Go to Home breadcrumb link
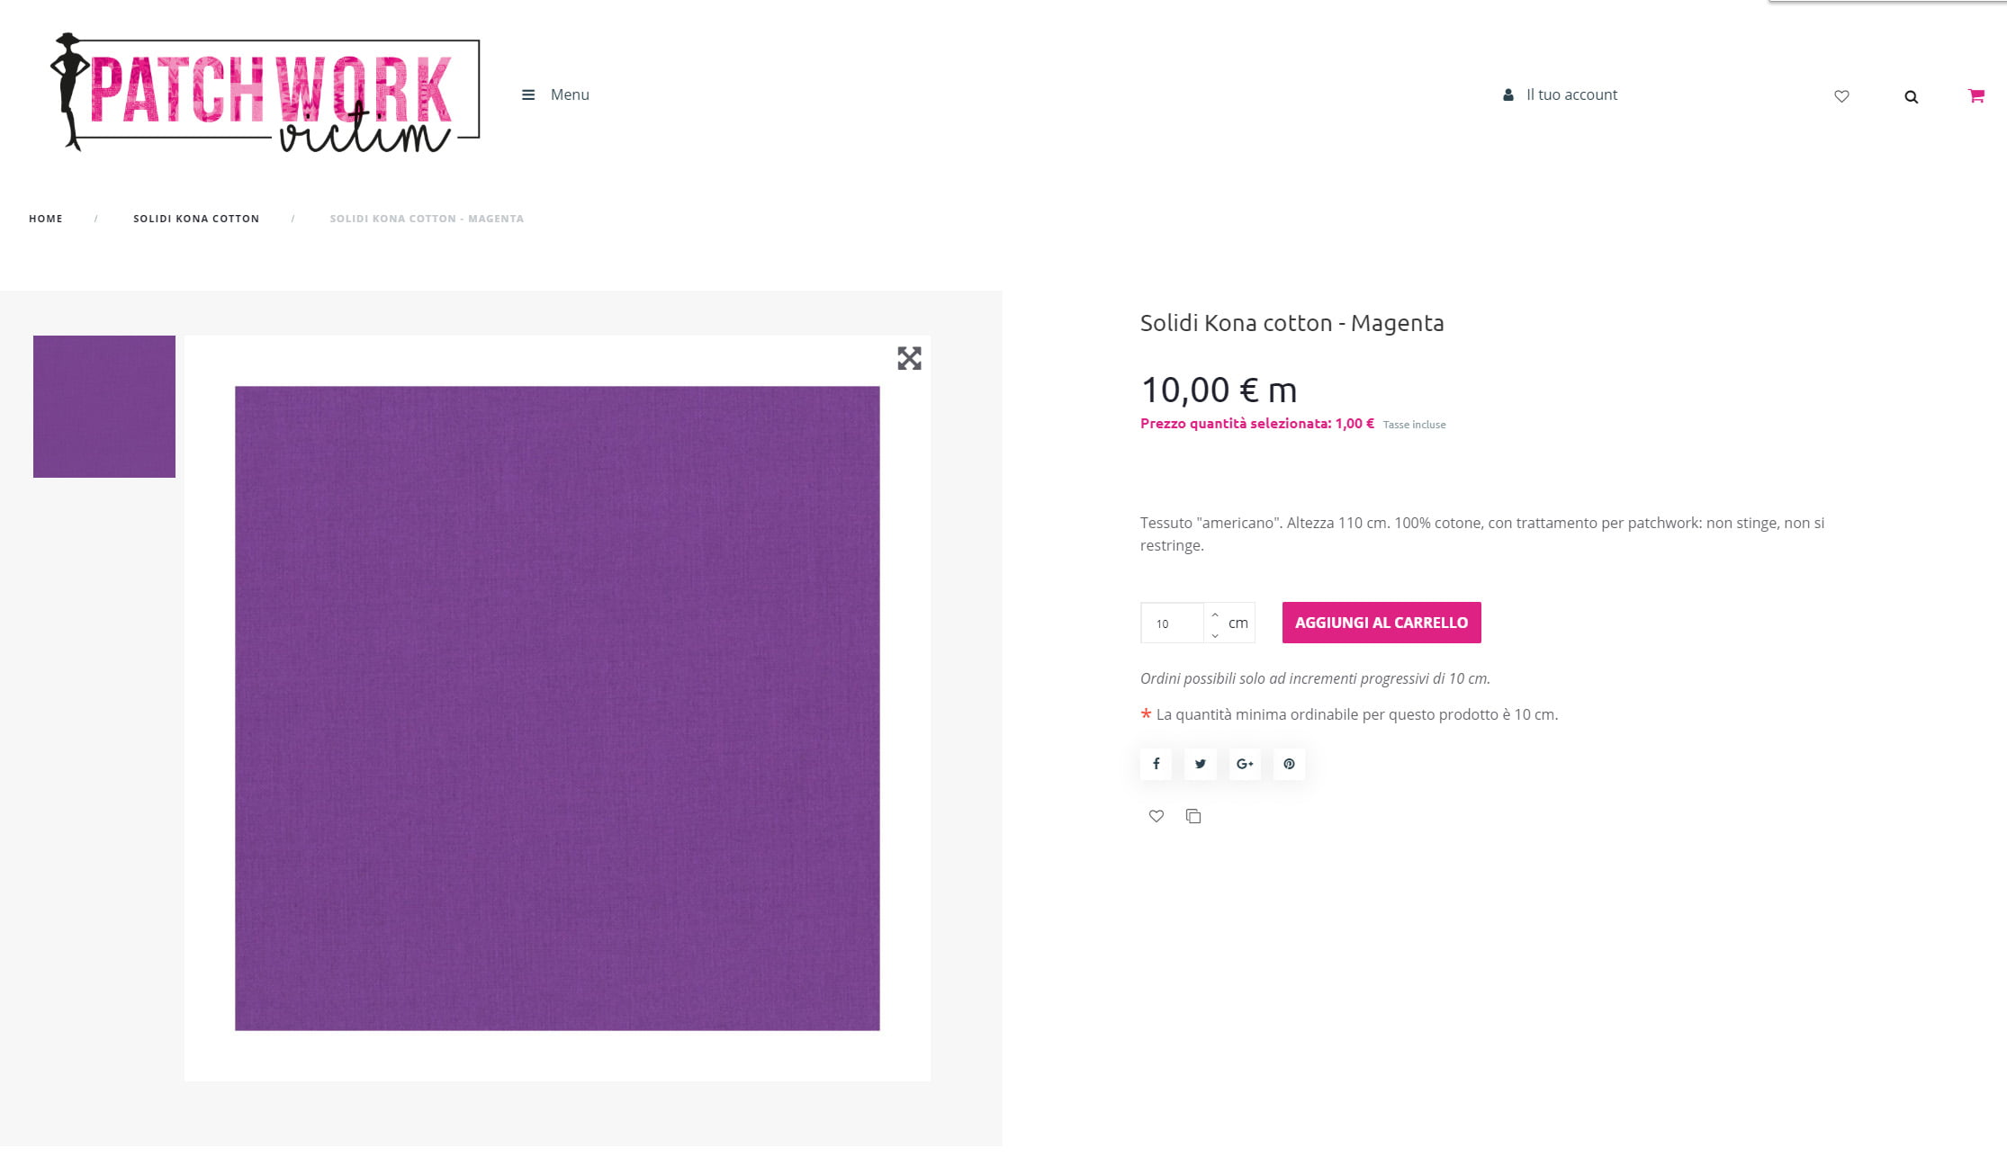The height and width of the screenshot is (1157, 2007). [46, 219]
